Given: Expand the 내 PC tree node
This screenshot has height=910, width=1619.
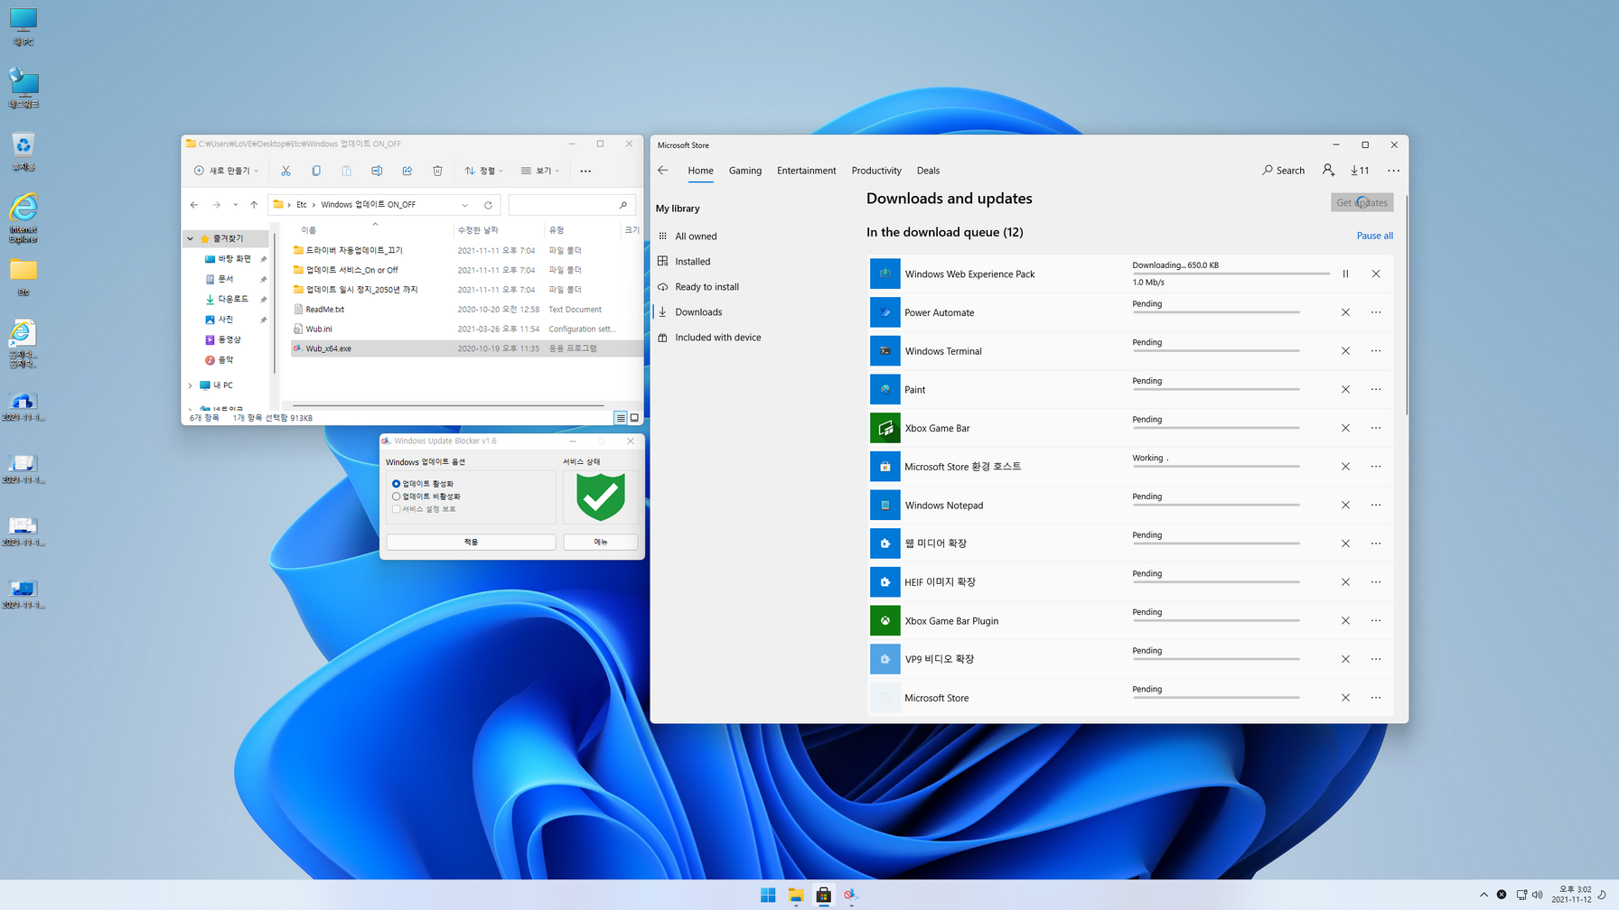Looking at the screenshot, I should (190, 385).
